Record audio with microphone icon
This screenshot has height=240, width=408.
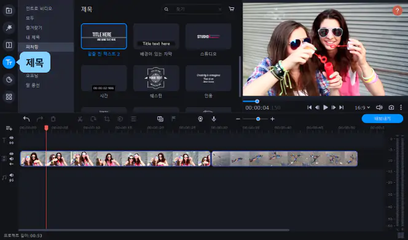[214, 119]
